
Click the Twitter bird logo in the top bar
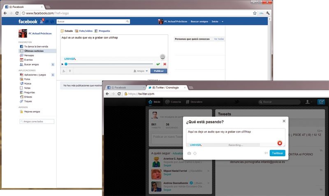[x=237, y=102]
